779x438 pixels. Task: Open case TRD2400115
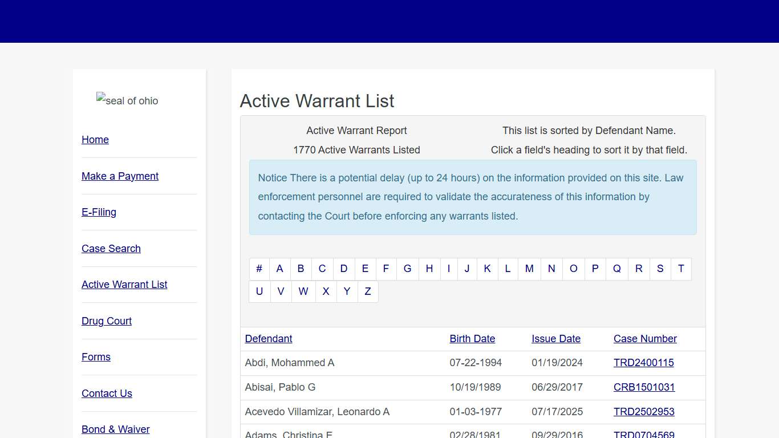click(x=644, y=363)
